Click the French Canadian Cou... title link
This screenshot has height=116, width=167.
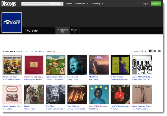tap(12, 106)
